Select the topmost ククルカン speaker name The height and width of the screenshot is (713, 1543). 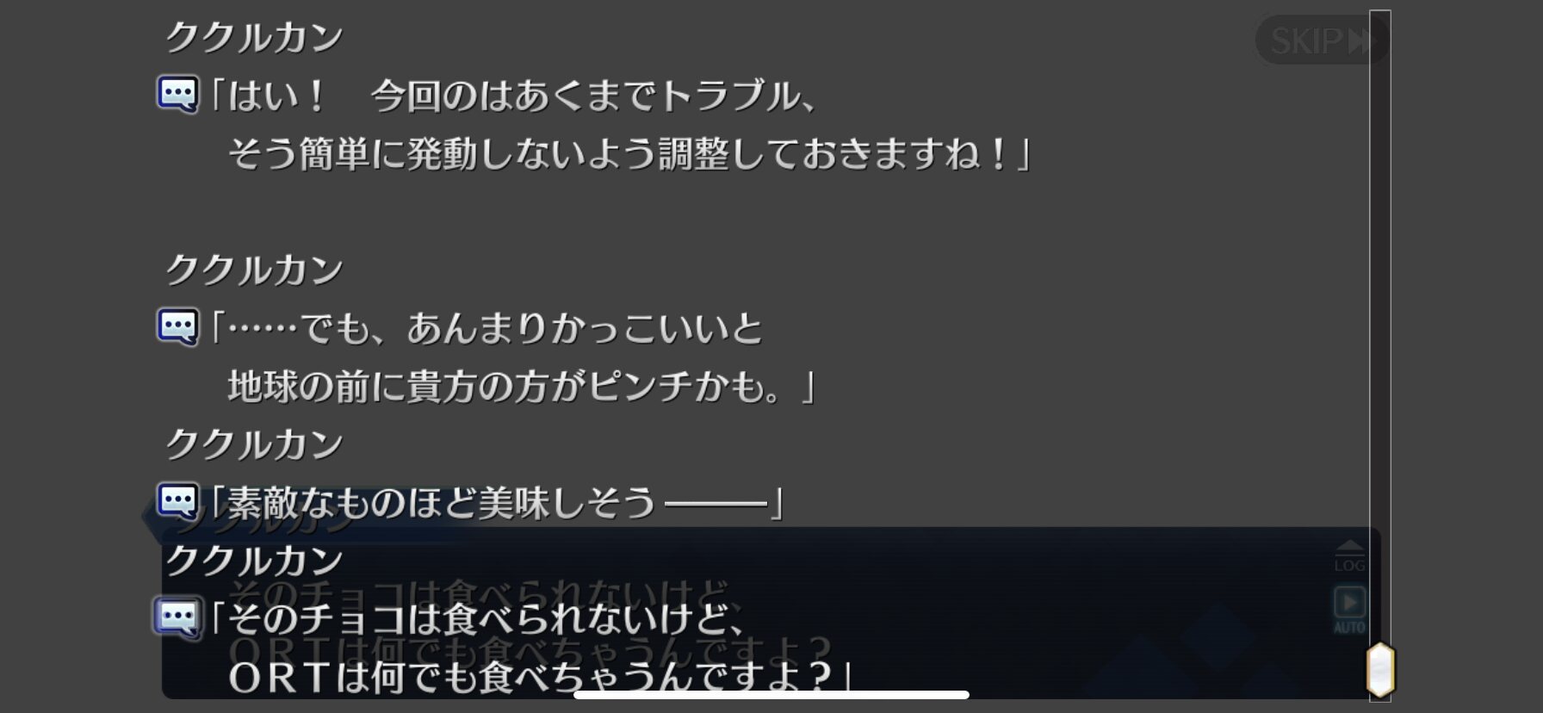point(255,38)
